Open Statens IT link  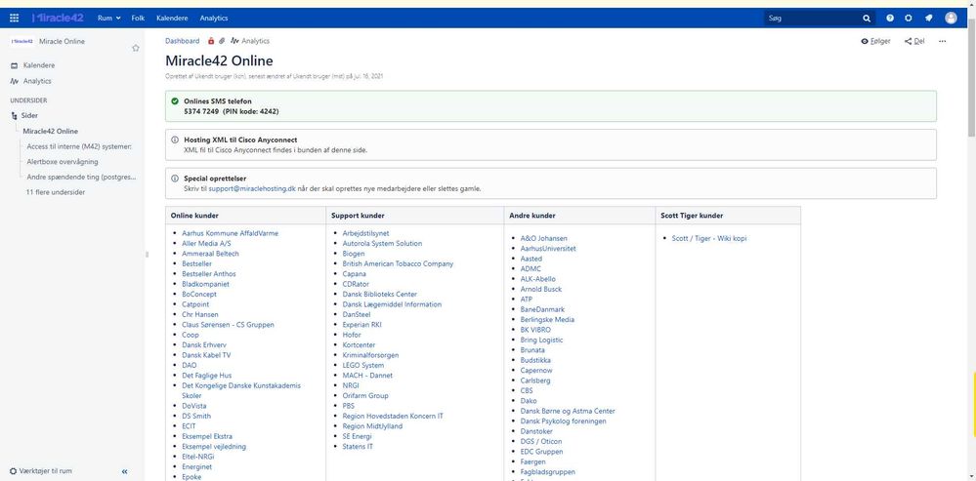[x=358, y=446]
